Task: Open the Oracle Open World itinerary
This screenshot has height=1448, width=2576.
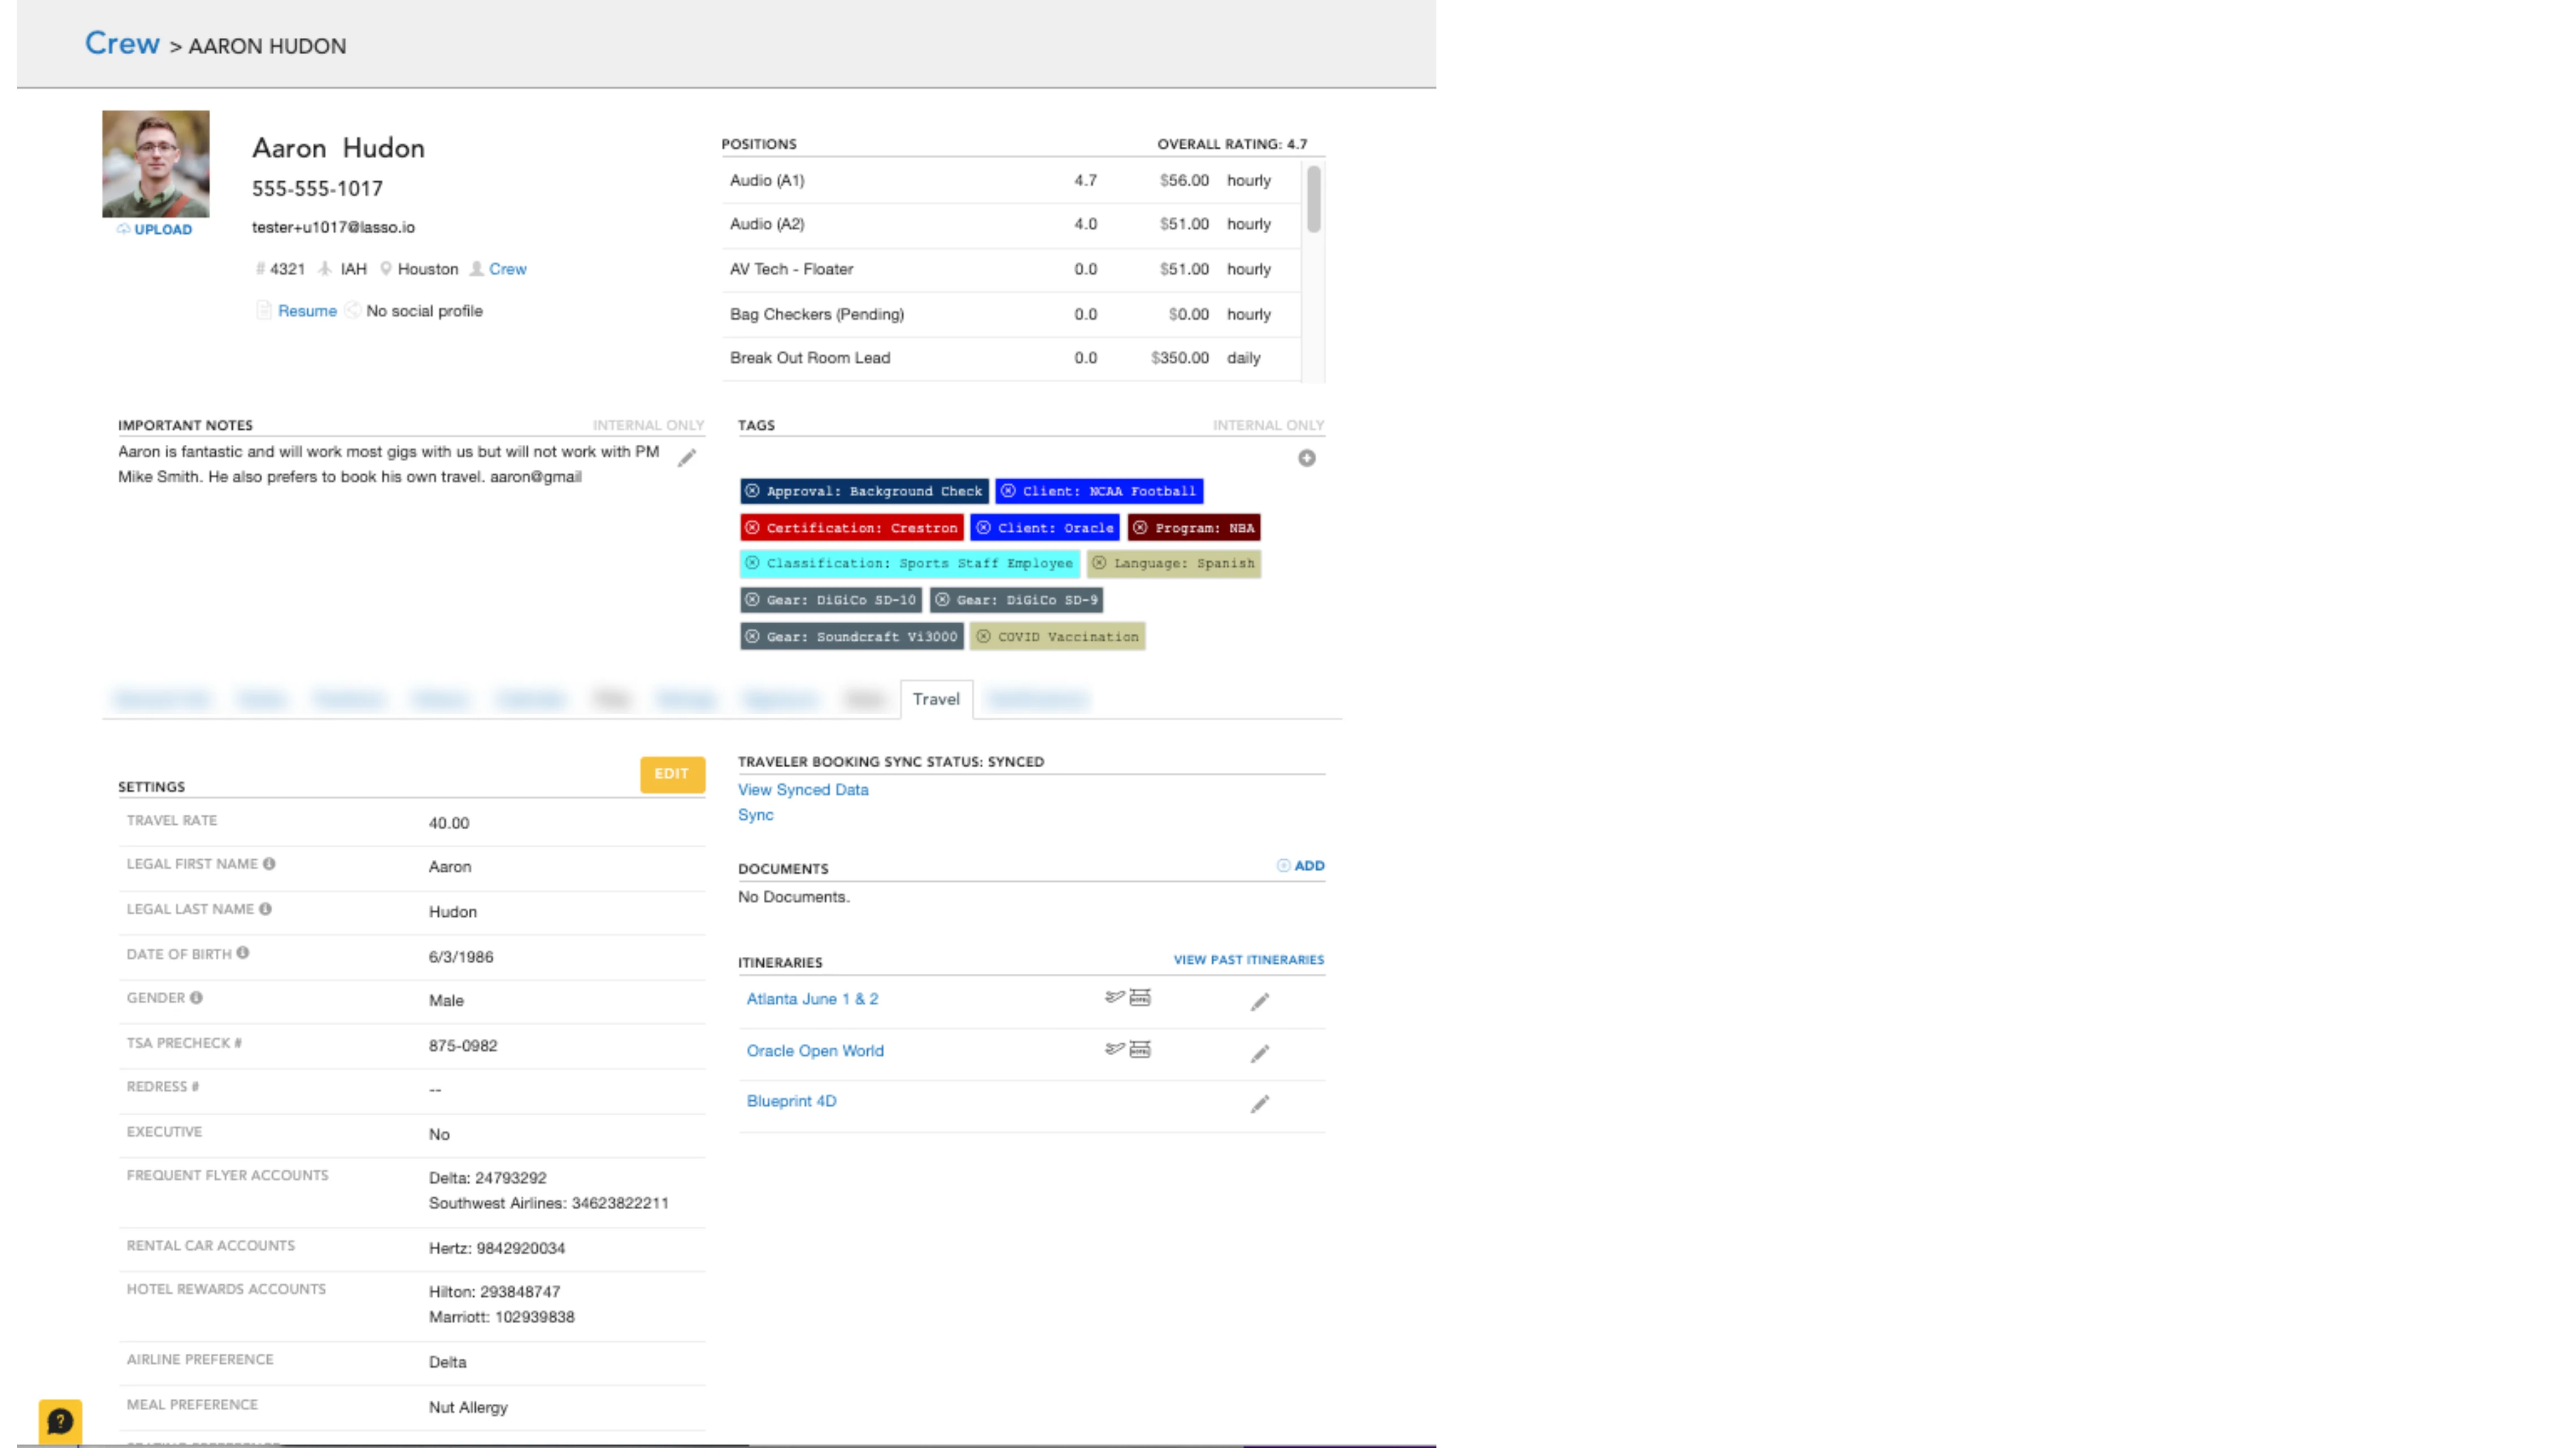Action: click(x=815, y=1050)
